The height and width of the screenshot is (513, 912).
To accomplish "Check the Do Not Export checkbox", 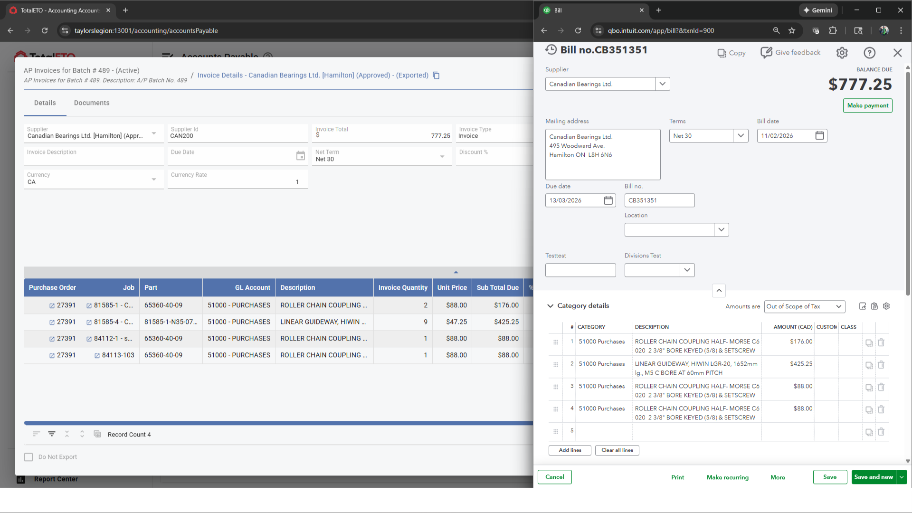I will 28,457.
